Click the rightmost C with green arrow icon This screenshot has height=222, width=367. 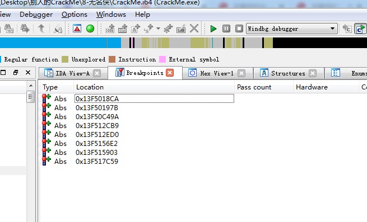(x=360, y=29)
